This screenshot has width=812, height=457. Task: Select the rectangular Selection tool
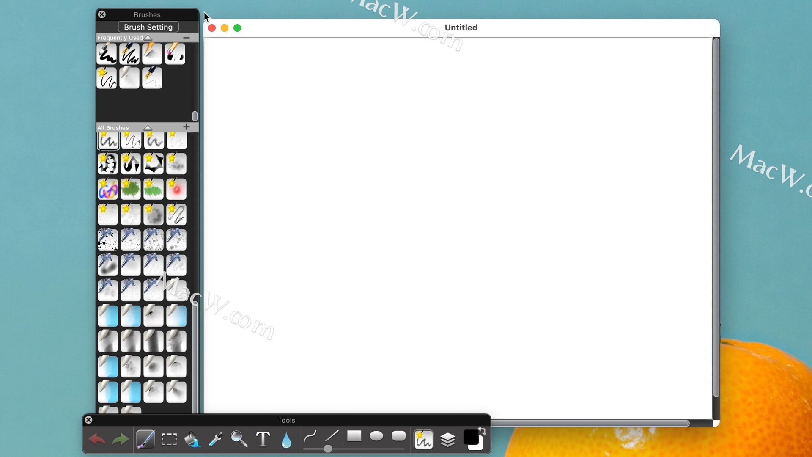point(169,439)
